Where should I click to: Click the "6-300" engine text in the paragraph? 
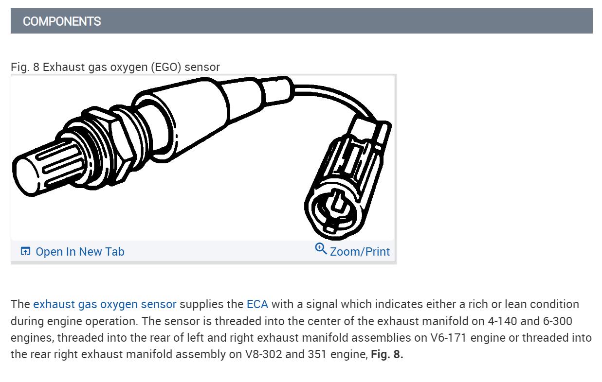(562, 321)
